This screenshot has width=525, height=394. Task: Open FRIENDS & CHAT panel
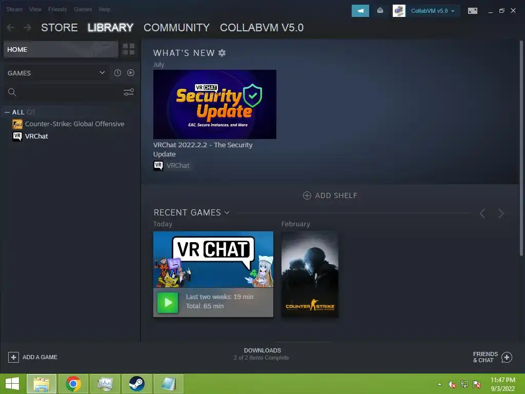coord(493,357)
